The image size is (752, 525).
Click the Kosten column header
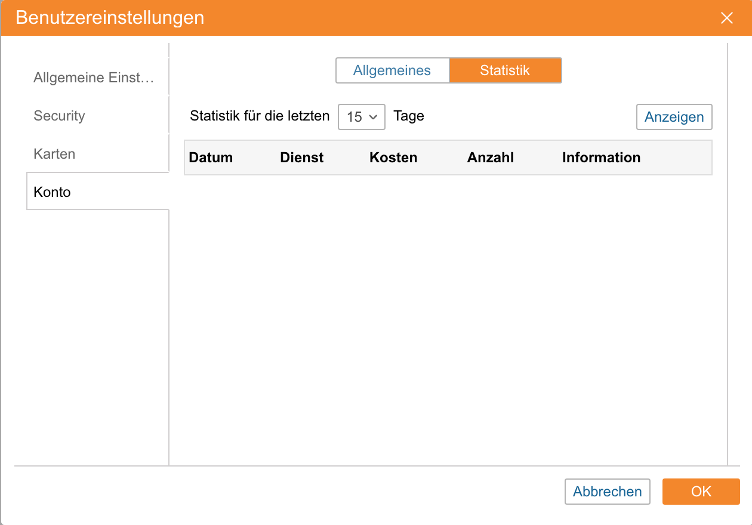tap(393, 157)
